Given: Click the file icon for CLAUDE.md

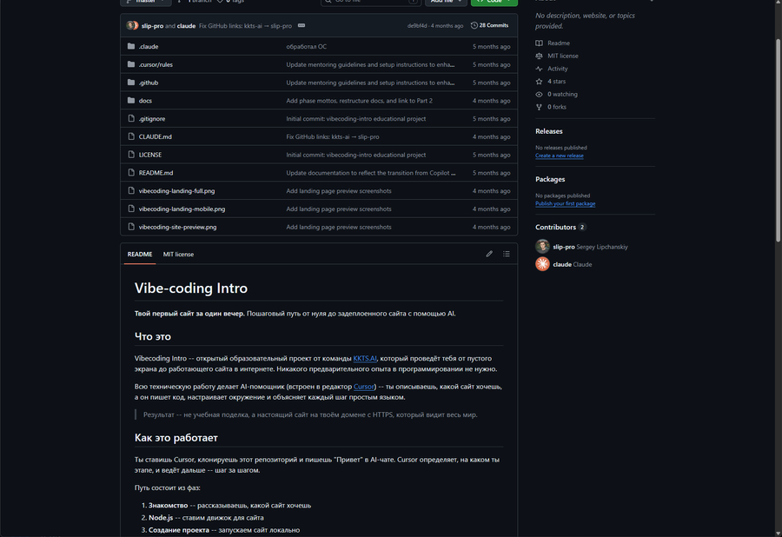Looking at the screenshot, I should [131, 136].
